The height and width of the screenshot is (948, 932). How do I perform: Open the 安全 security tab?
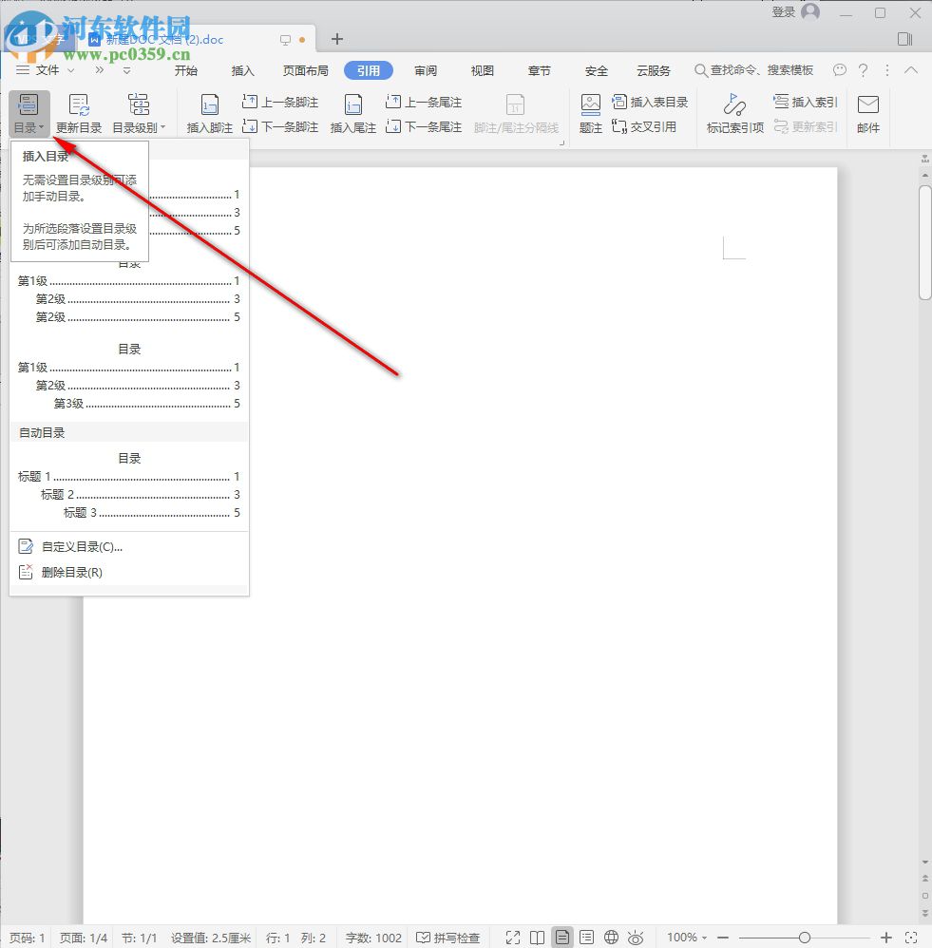[596, 70]
